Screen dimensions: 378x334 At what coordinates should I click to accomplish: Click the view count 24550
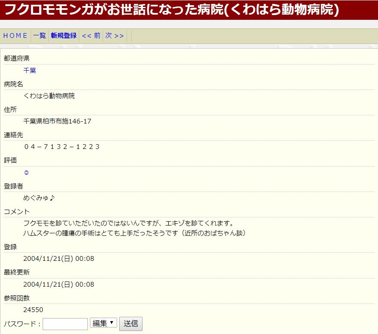coord(33,310)
